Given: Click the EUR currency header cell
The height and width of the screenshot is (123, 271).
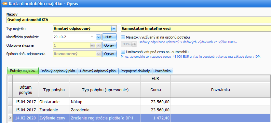Looking at the screenshot, I should pos(156,79).
